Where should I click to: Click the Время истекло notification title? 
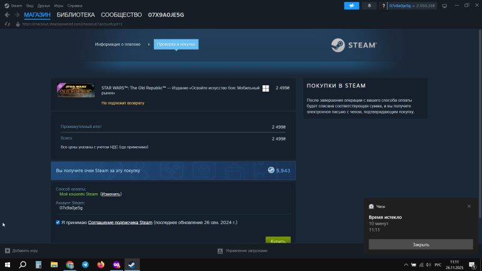[x=385, y=217]
